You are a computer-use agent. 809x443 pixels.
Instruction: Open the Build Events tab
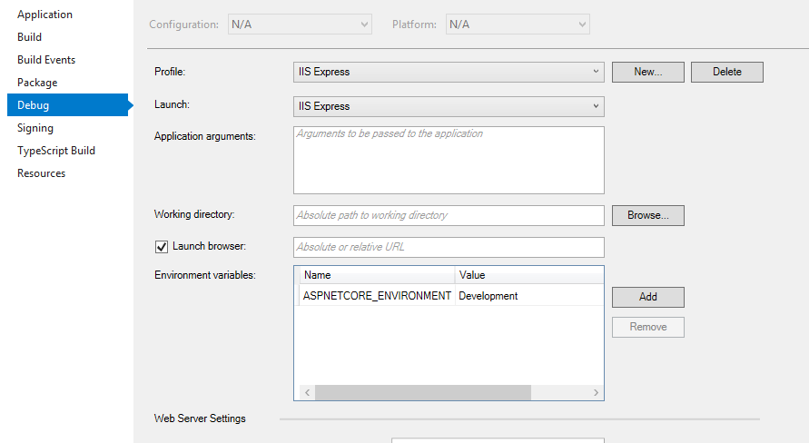point(46,60)
